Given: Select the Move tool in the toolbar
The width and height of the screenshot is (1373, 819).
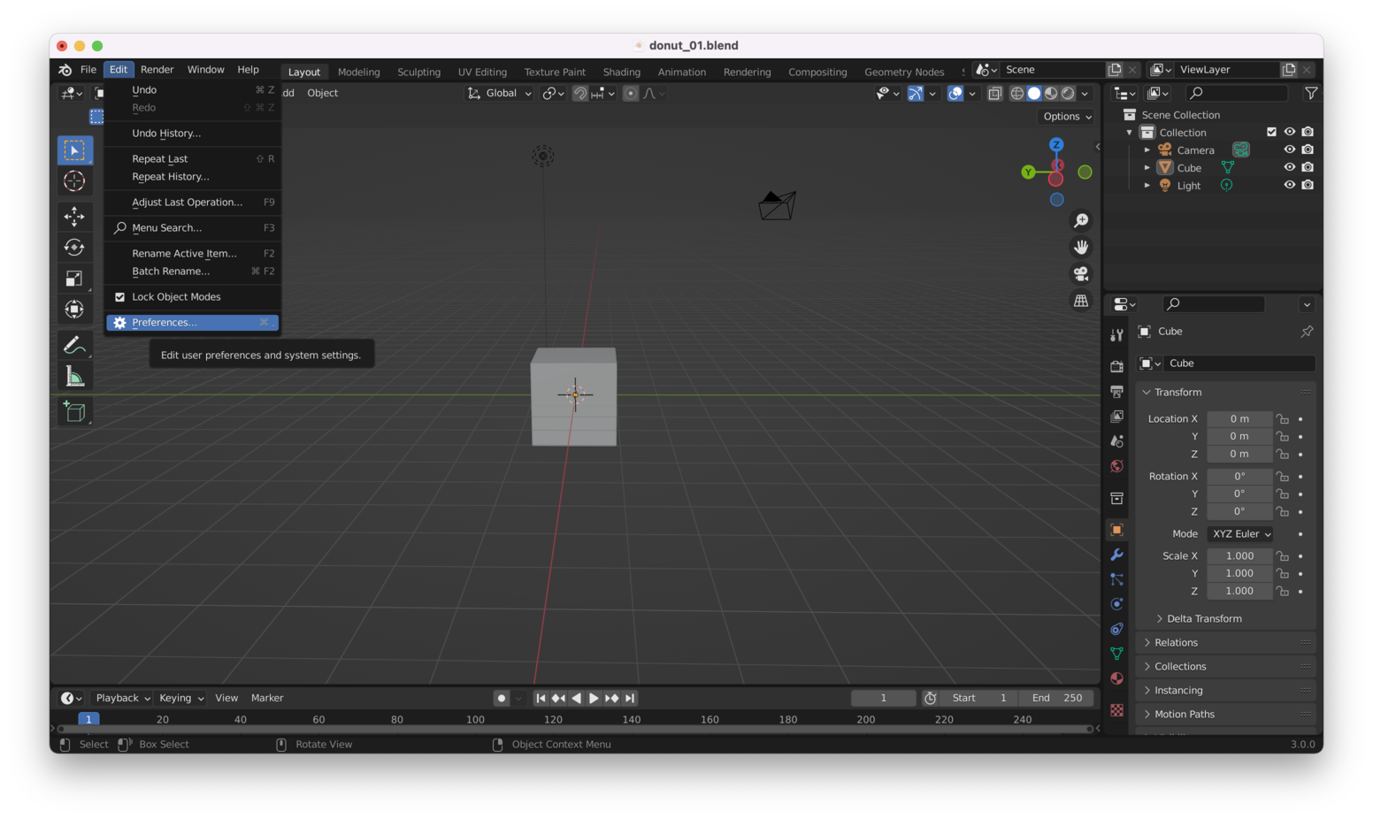Looking at the screenshot, I should click(75, 216).
